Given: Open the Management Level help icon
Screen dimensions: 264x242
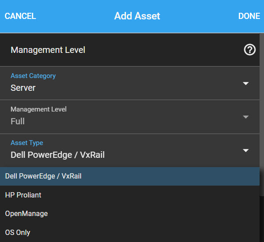Looking at the screenshot, I should pyautogui.click(x=250, y=49).
